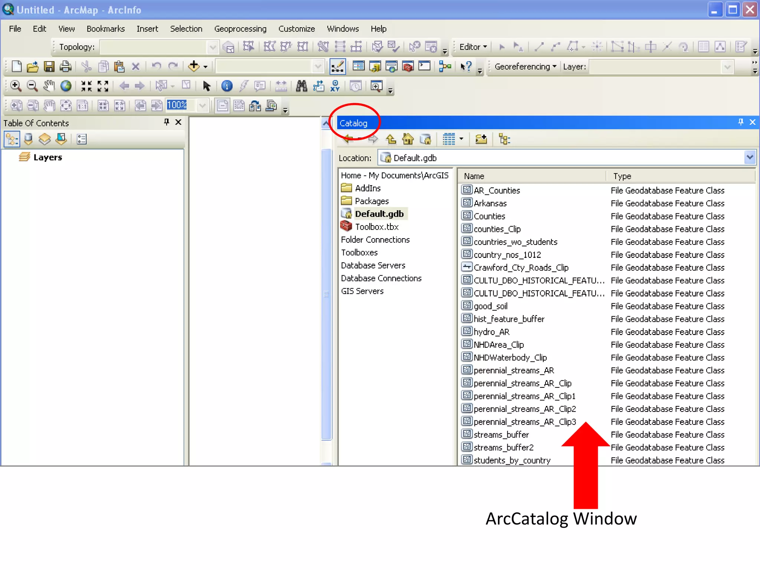Expand the Catalog Location dropdown
The width and height of the screenshot is (760, 570).
tap(750, 157)
